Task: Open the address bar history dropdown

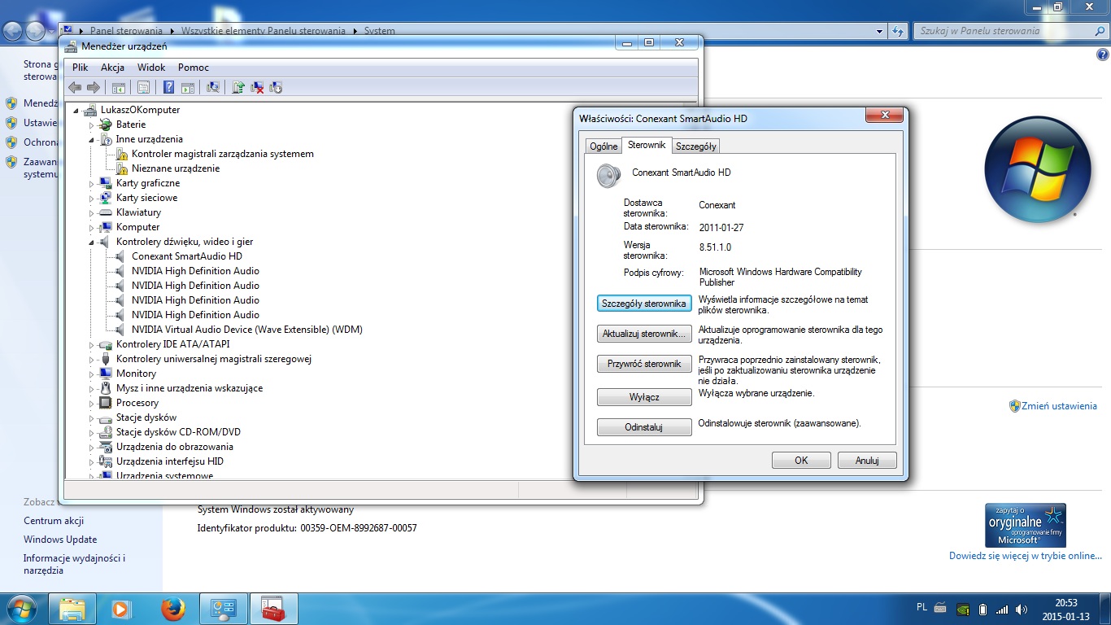Action: (x=880, y=31)
